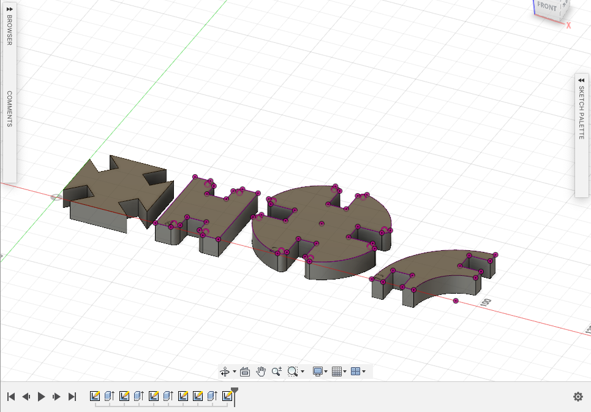The width and height of the screenshot is (591, 412).
Task: Open Grid and Snaps settings icon
Action: tap(337, 372)
